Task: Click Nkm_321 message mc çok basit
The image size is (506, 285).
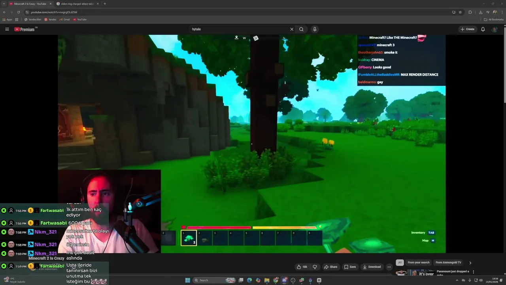Action: tap(80, 255)
